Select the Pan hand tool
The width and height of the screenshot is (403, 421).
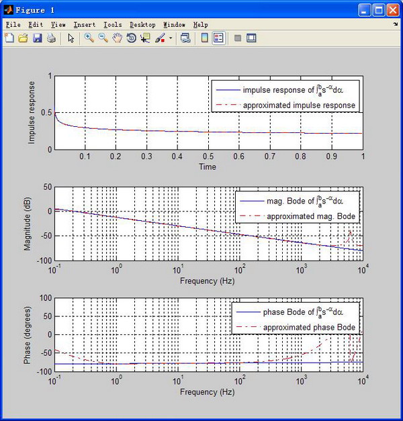click(118, 38)
